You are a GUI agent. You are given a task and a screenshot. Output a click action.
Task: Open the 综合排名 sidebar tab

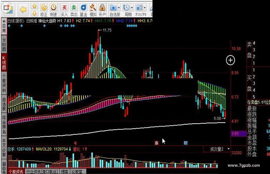click(x=4, y=125)
